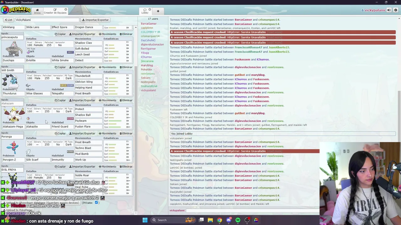Viewport: 401px width, 225px height.
Task: Click the Porygon-Z sprite image
Action: 13,147
